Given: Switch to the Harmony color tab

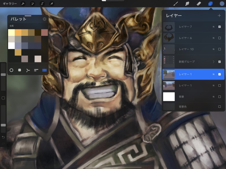Looking at the screenshot, I should pyautogui.click(x=28, y=70).
